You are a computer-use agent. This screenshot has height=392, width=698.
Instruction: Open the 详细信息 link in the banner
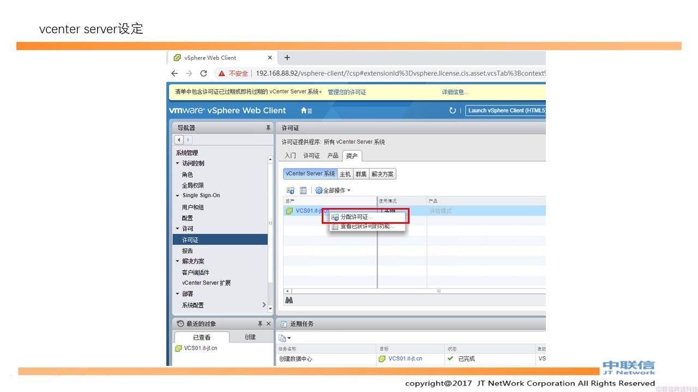(x=455, y=92)
